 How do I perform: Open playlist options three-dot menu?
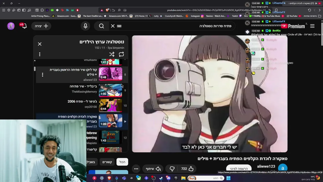click(40, 54)
